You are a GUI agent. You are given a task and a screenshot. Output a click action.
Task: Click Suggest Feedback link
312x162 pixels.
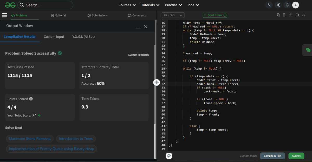[138, 55]
